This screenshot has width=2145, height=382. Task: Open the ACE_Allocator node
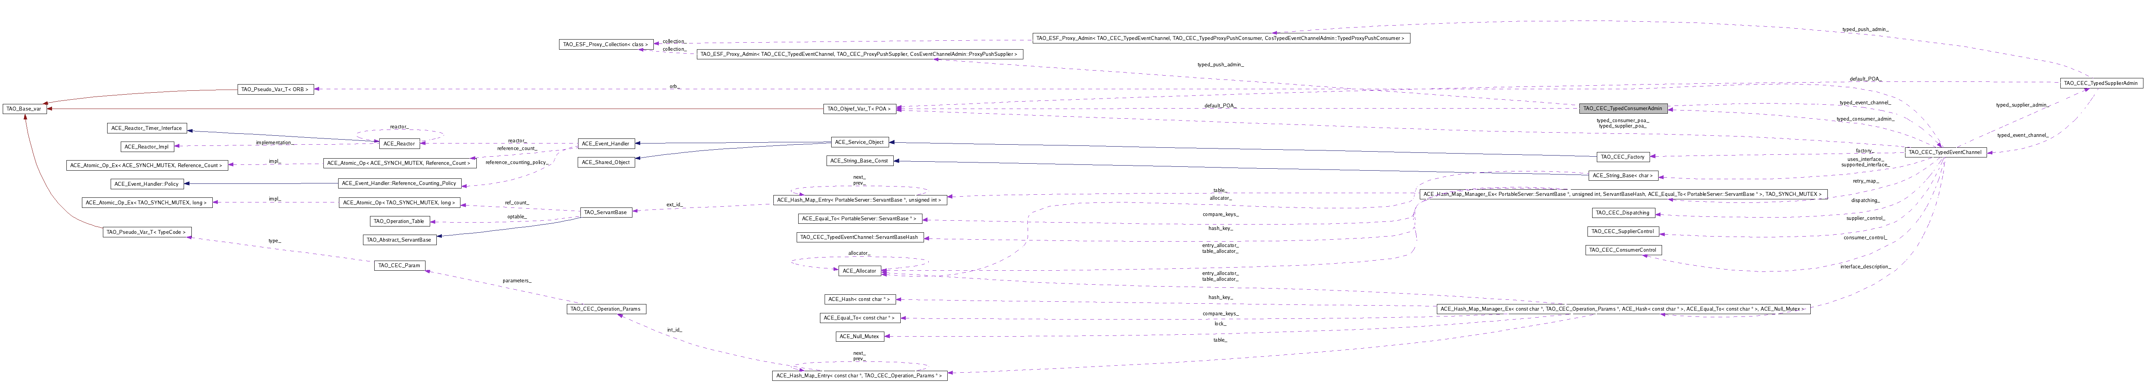click(859, 270)
